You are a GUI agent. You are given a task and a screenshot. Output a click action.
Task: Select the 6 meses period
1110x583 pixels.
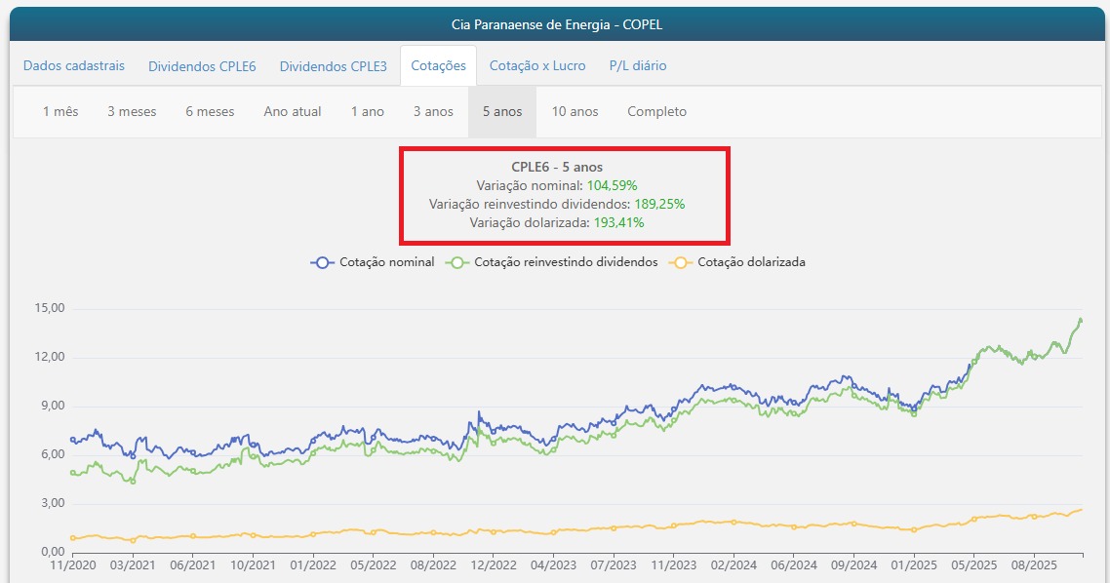[210, 112]
